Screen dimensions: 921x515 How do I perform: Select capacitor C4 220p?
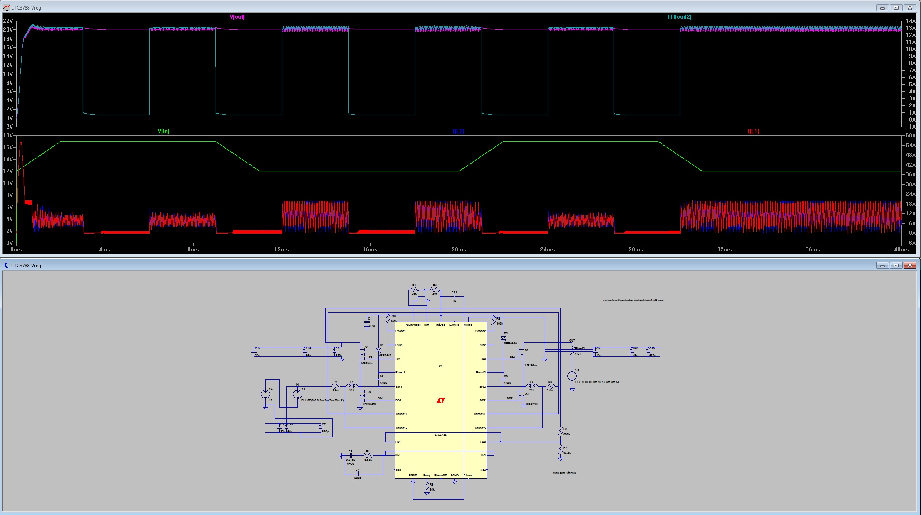[357, 474]
